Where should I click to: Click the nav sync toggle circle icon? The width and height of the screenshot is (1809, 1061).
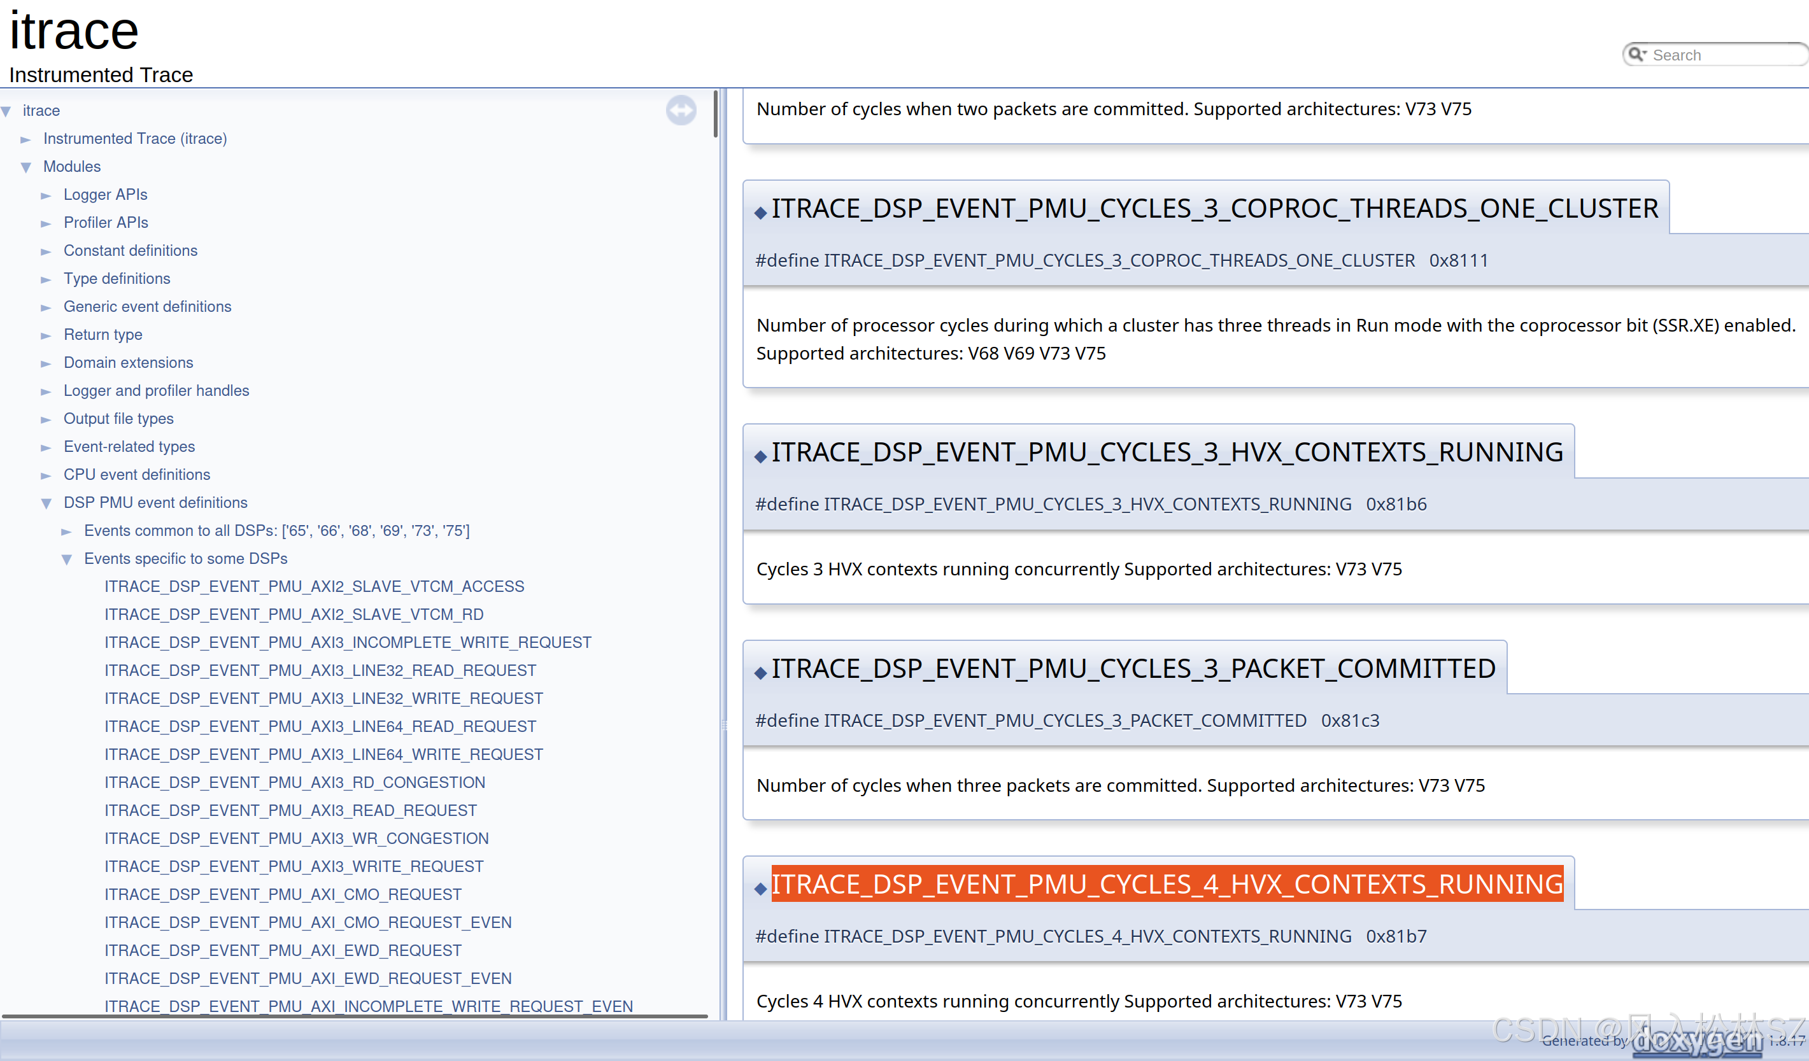(x=681, y=111)
